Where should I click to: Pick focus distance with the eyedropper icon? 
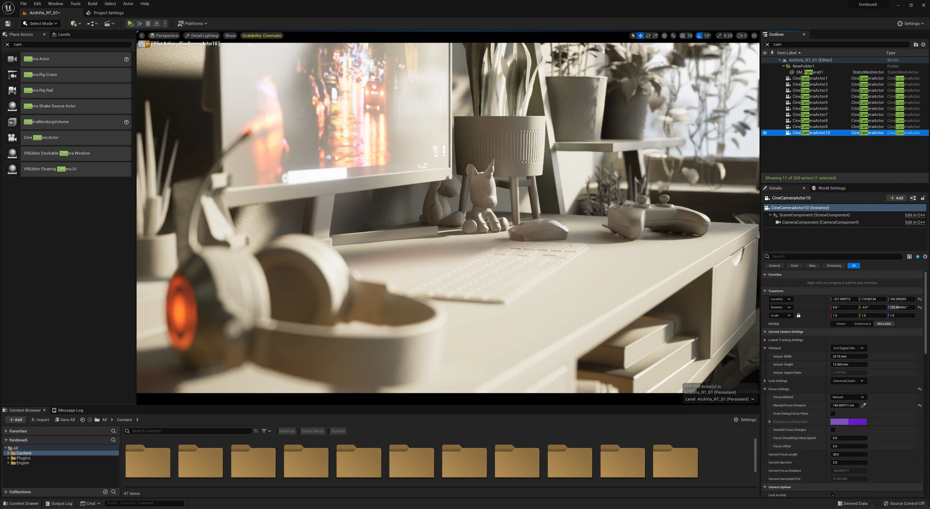pyautogui.click(x=864, y=405)
